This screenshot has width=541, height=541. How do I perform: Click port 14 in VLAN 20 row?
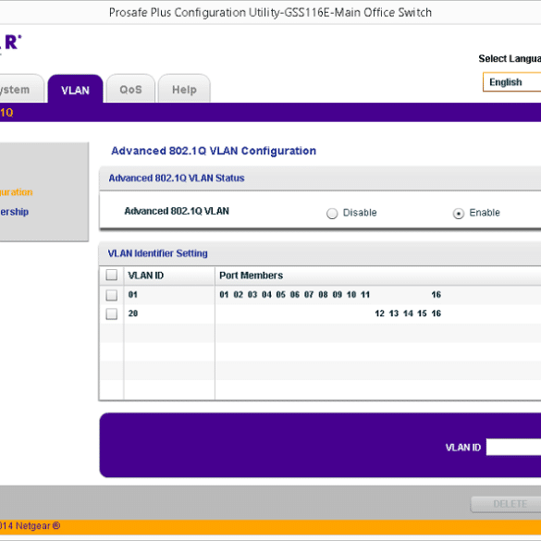click(x=408, y=314)
